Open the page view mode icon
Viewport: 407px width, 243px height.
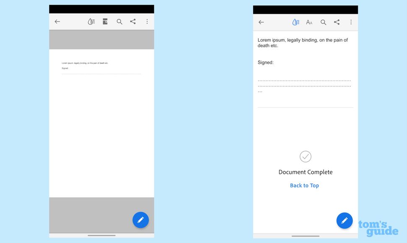point(104,21)
